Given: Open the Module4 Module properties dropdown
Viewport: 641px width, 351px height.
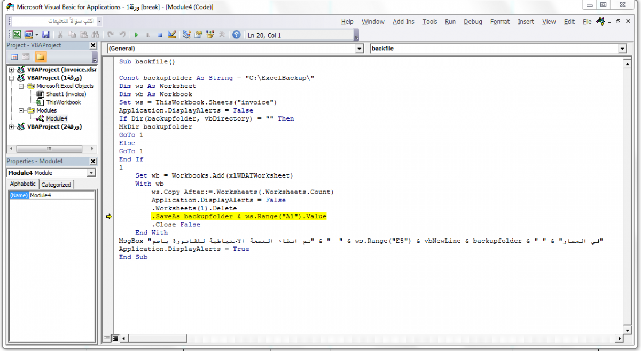Looking at the screenshot, I should [x=91, y=173].
